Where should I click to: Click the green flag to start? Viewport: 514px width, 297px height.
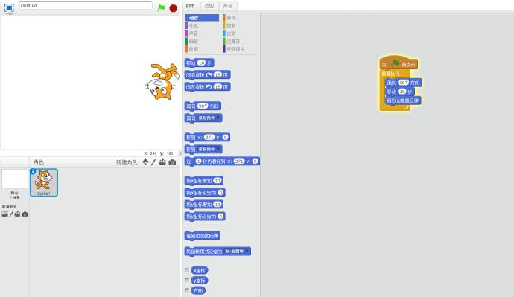pos(162,7)
